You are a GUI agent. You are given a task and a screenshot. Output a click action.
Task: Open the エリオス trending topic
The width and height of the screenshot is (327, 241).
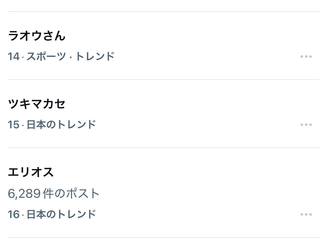click(x=31, y=172)
